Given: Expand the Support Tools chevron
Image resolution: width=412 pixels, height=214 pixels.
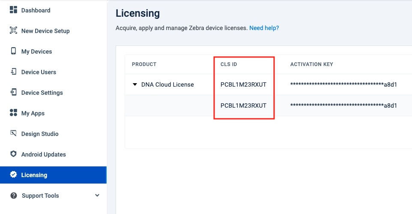Looking at the screenshot, I should [97, 196].
